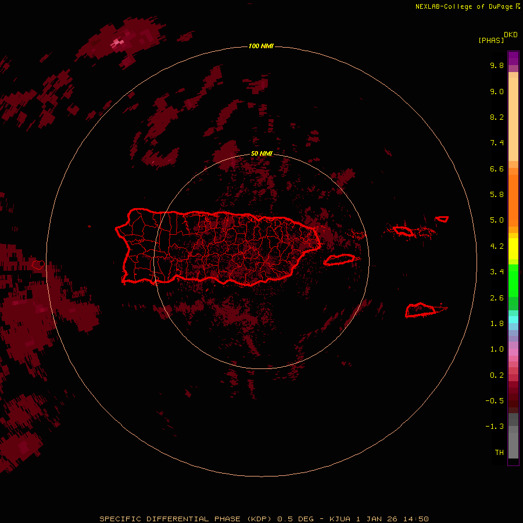Click the 8.2 color scale label
Viewport: 523px width, 523px height.
pos(497,117)
